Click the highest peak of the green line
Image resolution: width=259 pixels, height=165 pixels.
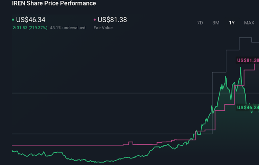(241, 68)
